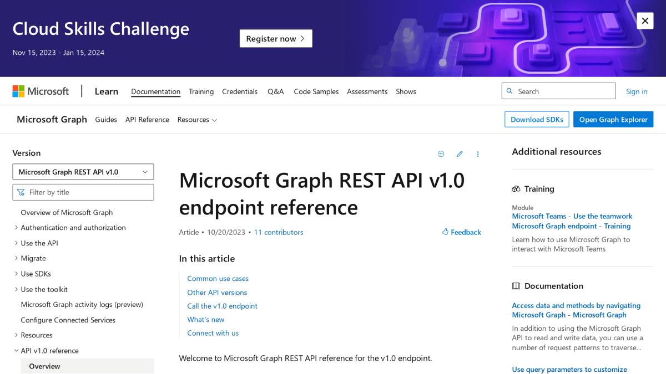
Task: Open the Guides nav item
Action: pyautogui.click(x=106, y=120)
